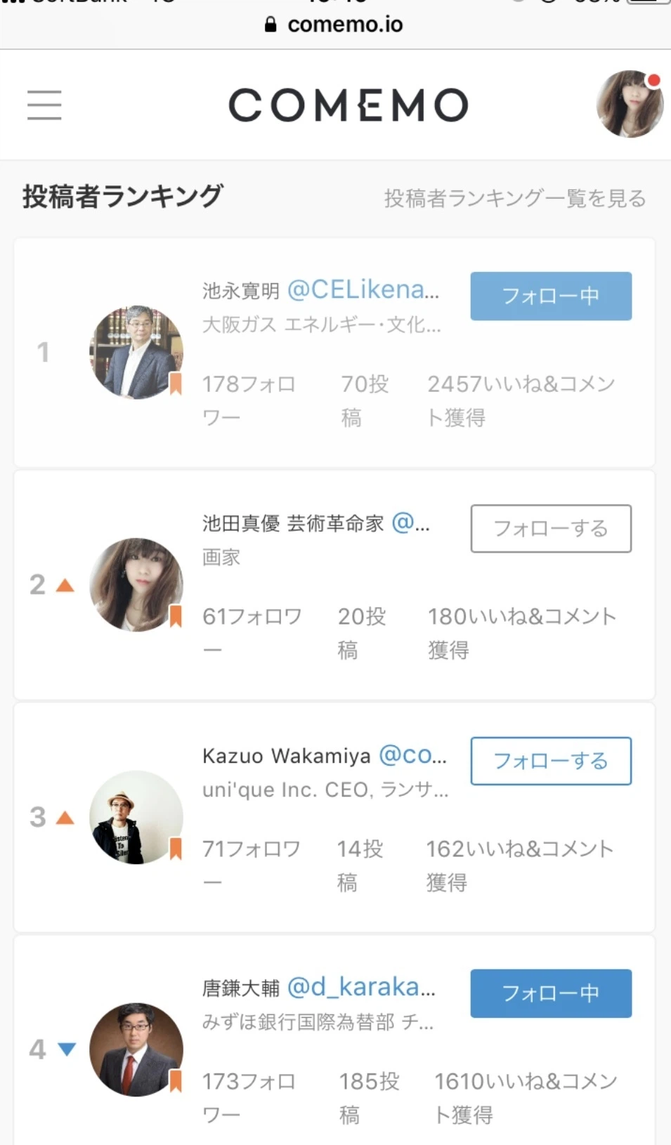Open the profile avatar with notification dot
The height and width of the screenshot is (1145, 671).
(x=630, y=104)
